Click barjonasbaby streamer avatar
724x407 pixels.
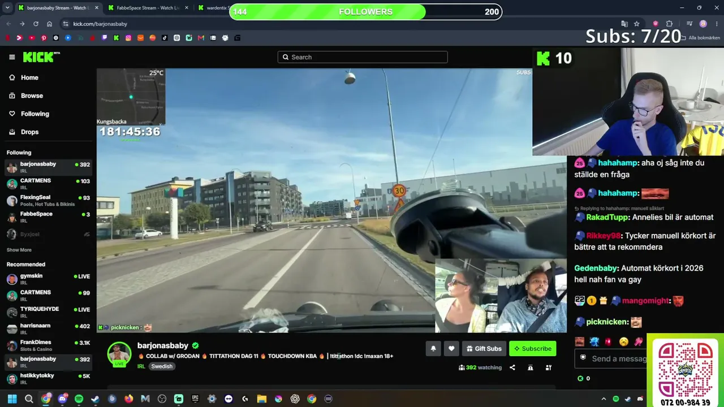[x=119, y=354]
